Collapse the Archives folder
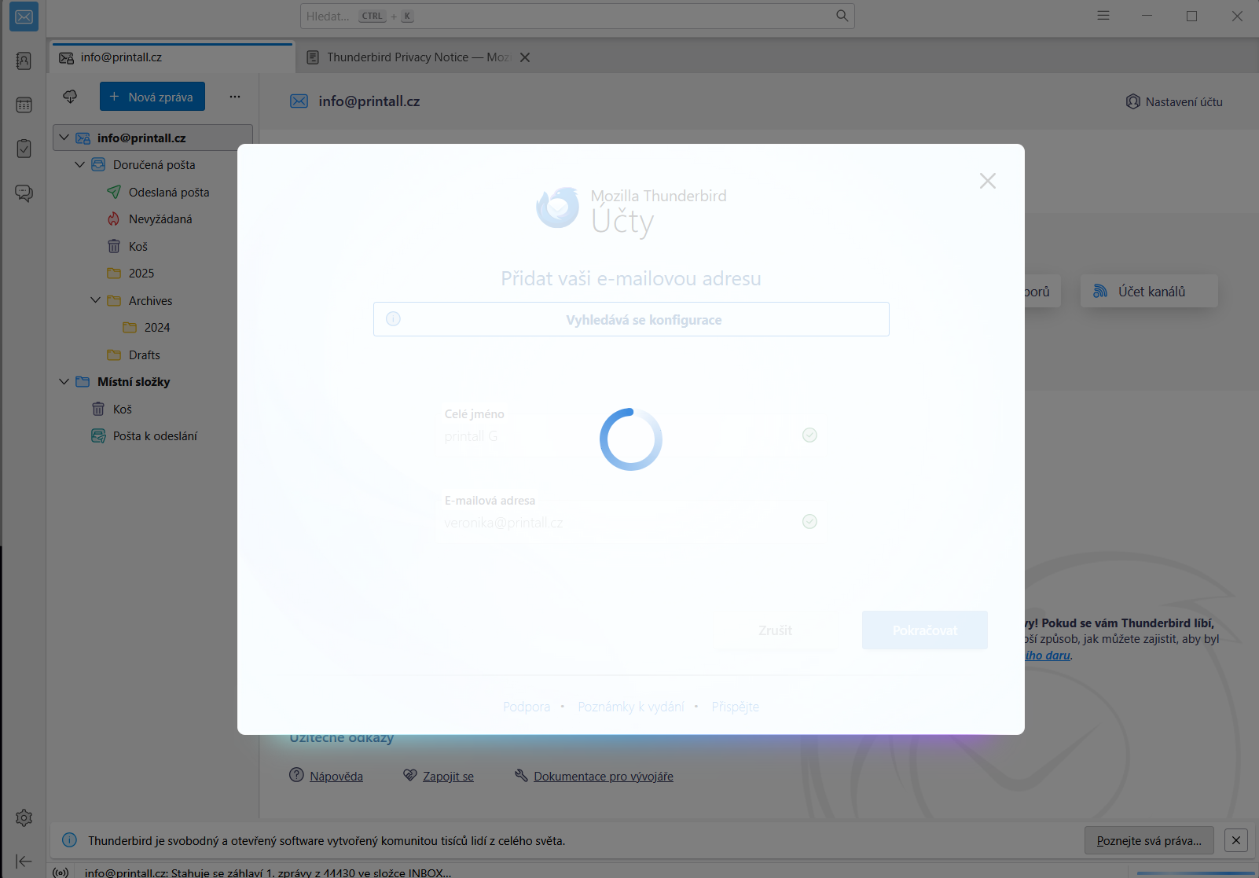 (x=96, y=300)
